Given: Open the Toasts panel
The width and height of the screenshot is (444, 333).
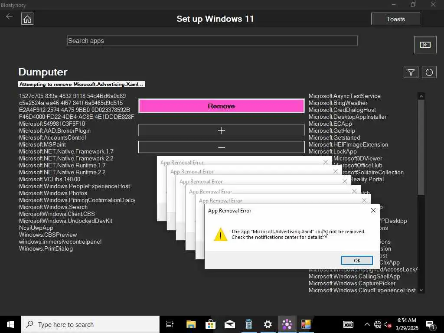Looking at the screenshot, I should click(x=395, y=19).
